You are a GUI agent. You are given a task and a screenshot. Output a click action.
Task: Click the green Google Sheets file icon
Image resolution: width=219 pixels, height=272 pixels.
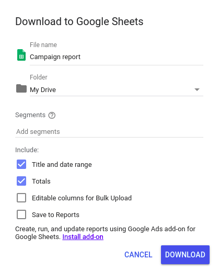tap(21, 55)
